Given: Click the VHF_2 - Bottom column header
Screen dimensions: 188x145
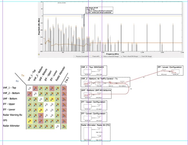Looking at the screenshot, I should (38, 73).
